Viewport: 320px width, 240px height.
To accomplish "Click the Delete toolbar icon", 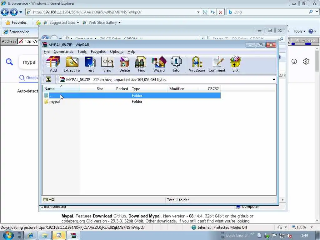I will [x=124, y=64].
